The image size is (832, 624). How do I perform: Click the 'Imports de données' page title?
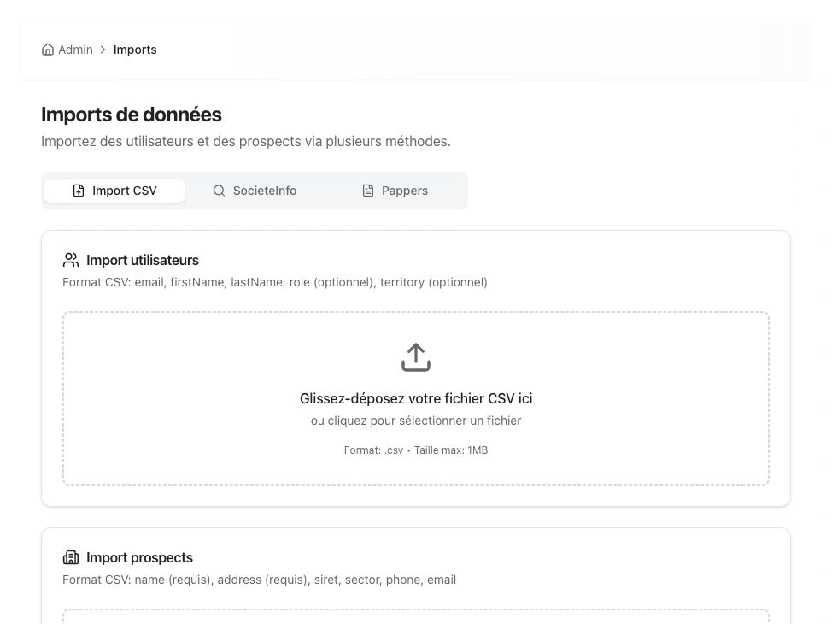pos(132,115)
